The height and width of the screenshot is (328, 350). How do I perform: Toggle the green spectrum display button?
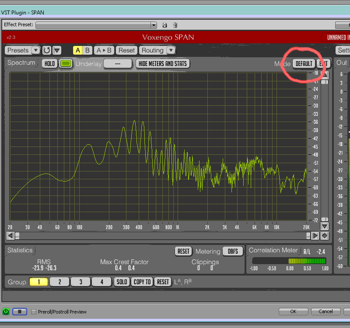(x=66, y=64)
